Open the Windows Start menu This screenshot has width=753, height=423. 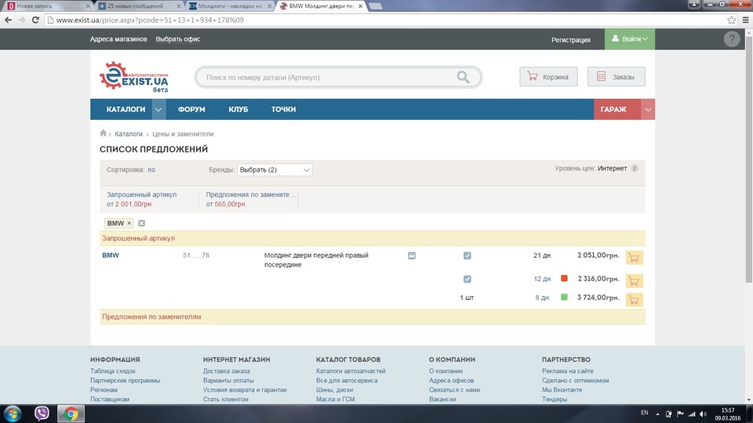coord(13,414)
